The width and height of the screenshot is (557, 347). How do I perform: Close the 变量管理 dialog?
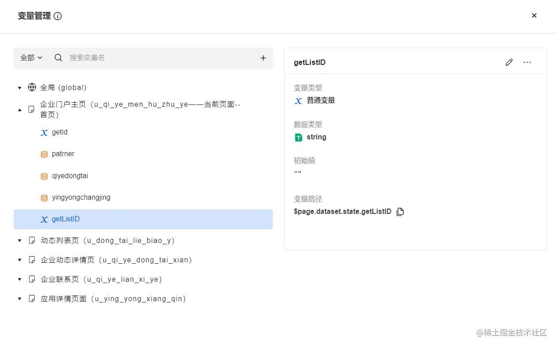coord(534,15)
